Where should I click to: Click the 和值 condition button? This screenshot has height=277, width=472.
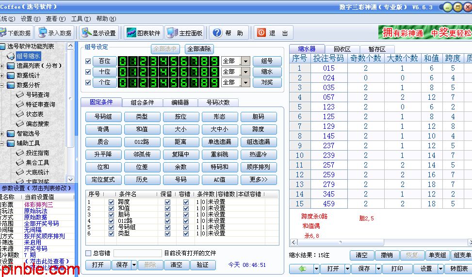142,129
